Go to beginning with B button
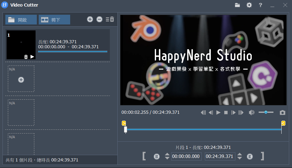 click(157, 157)
